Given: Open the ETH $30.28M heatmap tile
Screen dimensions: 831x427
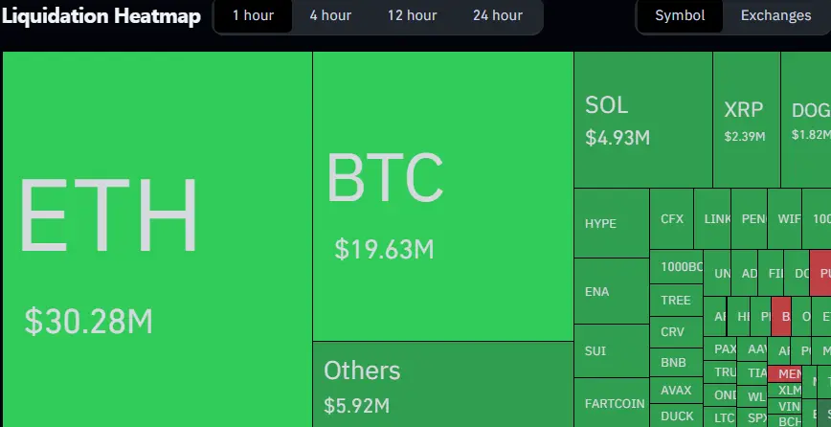Looking at the screenshot, I should 157,239.
